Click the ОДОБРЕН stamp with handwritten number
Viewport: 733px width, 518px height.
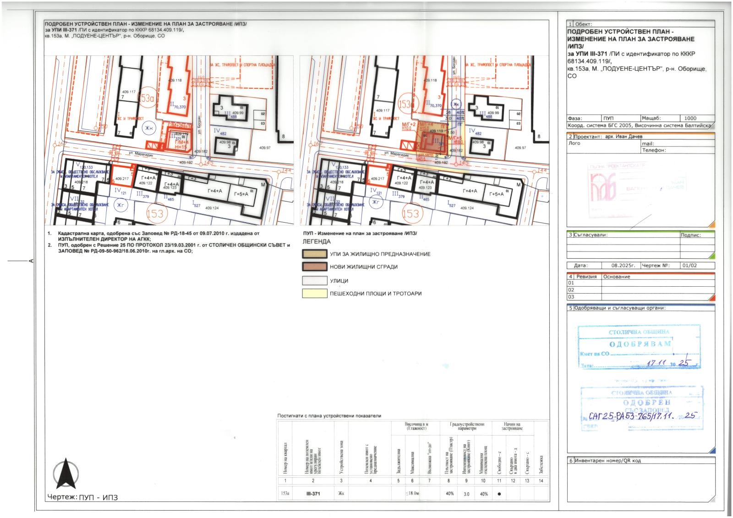click(x=641, y=409)
